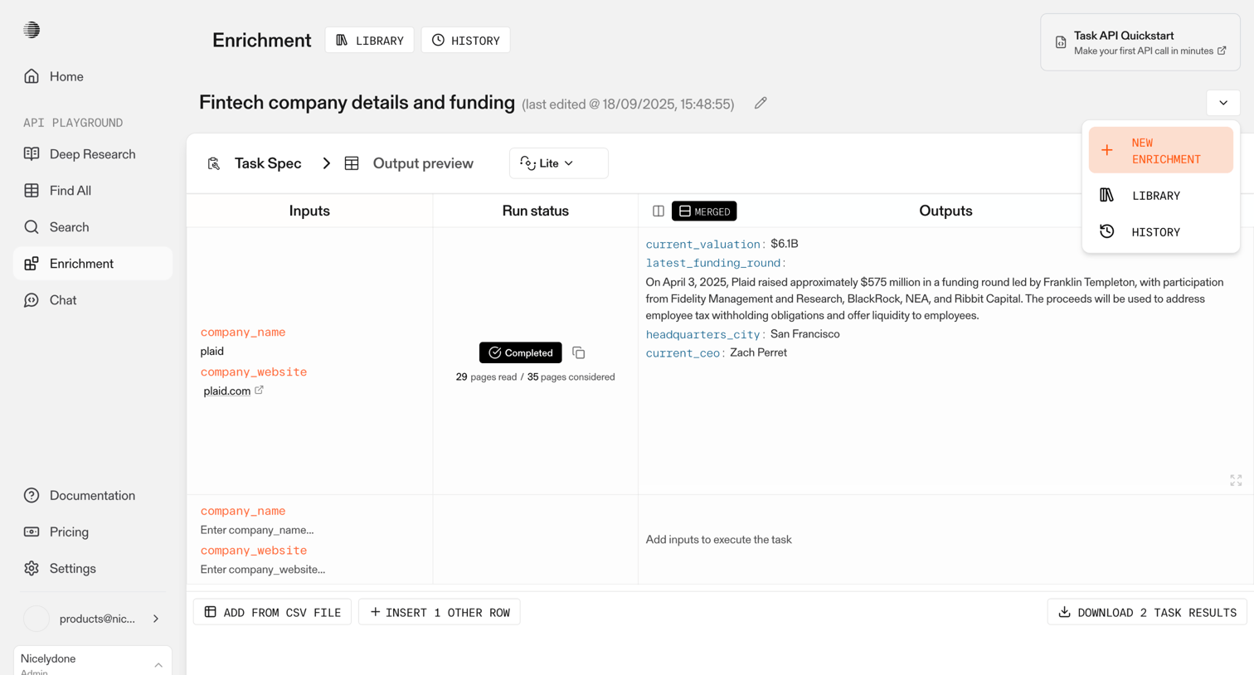Go to the Task Spec step
The image size is (1254, 675).
268,163
